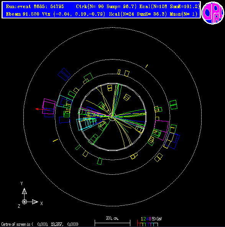The image size is (225, 227).
Task: Click the Z-axis circle marker
Action: 25,202
